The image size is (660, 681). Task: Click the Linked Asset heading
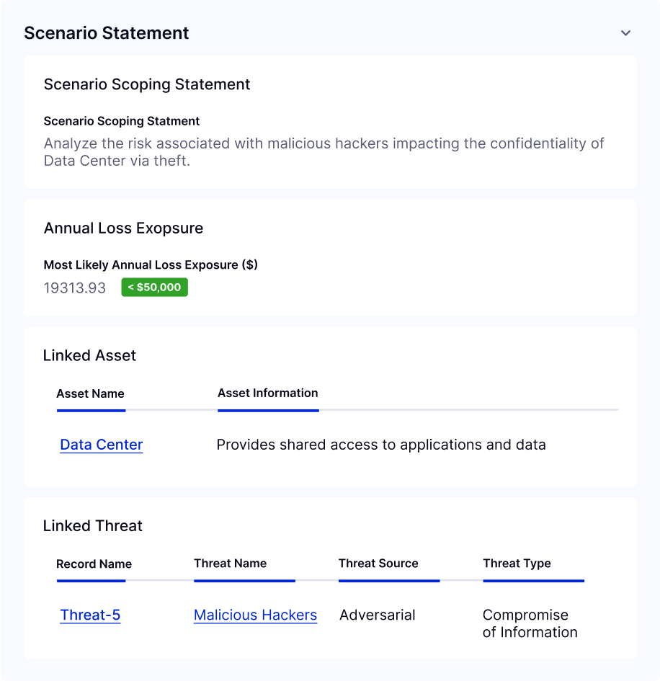pyautogui.click(x=89, y=355)
